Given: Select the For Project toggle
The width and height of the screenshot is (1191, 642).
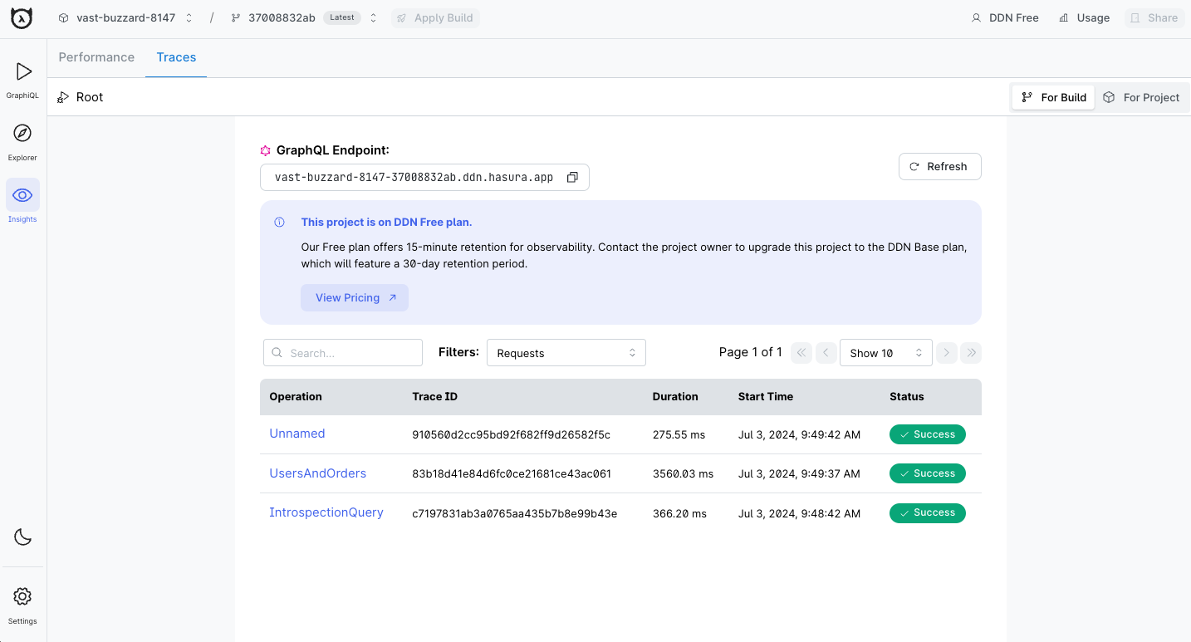Looking at the screenshot, I should pyautogui.click(x=1141, y=97).
